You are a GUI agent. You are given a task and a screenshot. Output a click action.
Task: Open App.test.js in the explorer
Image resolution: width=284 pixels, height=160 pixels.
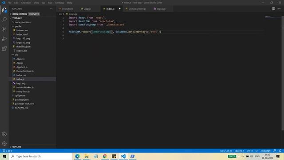(x=22, y=67)
